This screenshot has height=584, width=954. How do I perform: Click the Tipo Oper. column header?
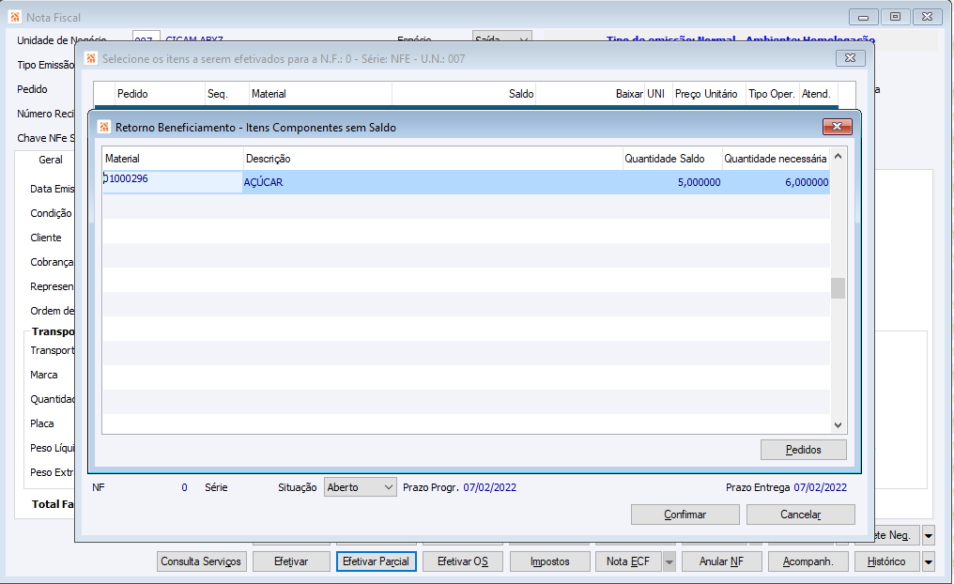[x=772, y=94]
